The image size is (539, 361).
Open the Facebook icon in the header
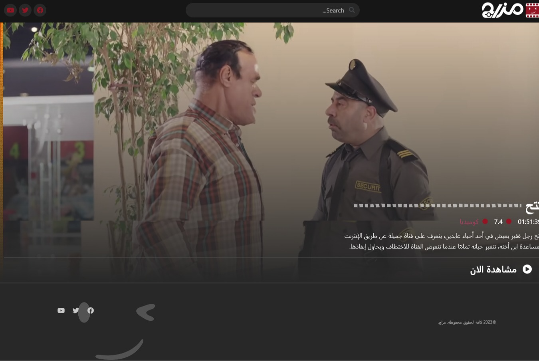pyautogui.click(x=40, y=10)
